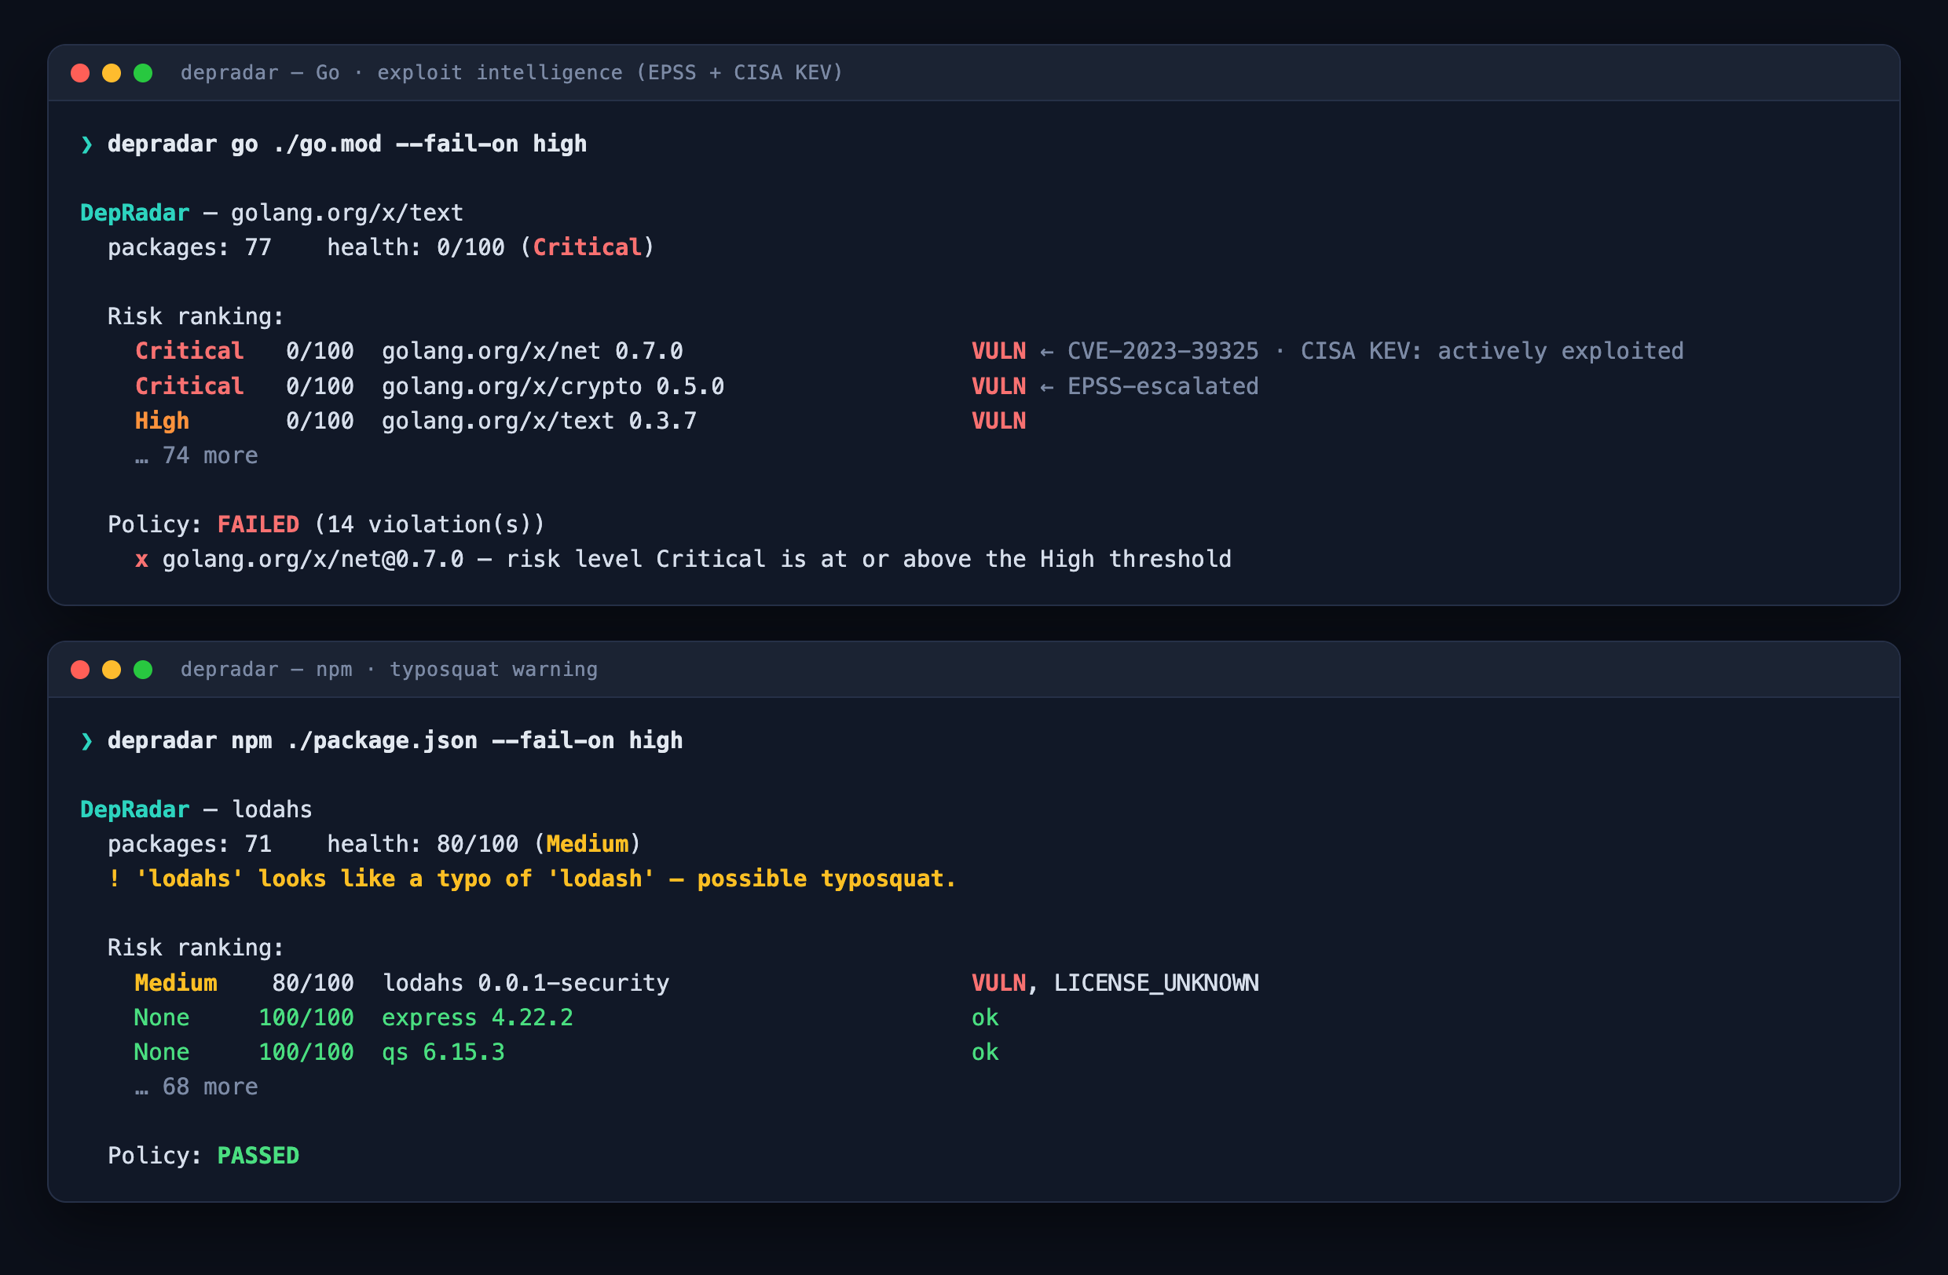
Task: Click 'CVE-2023-39325' in the VULN note
Action: (1163, 352)
